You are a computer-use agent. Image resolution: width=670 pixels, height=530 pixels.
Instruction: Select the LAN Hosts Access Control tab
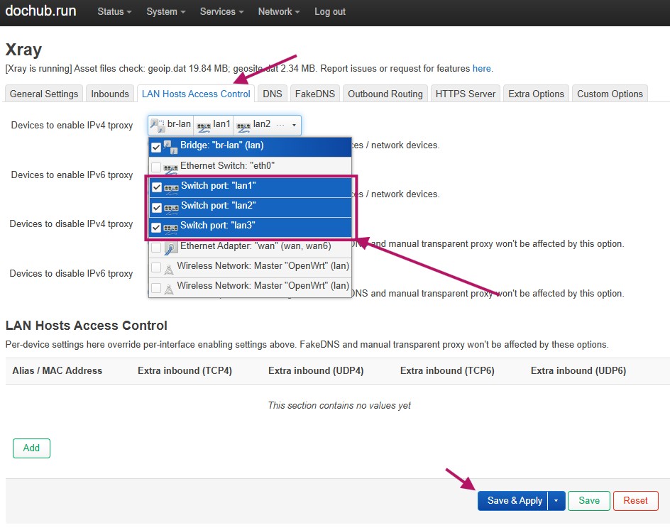coord(196,94)
